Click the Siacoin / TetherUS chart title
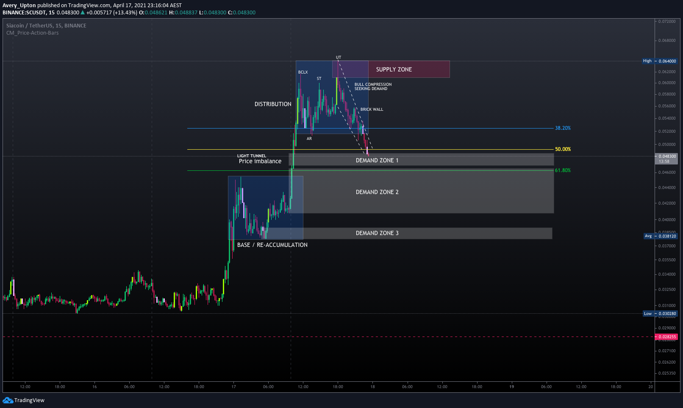 tap(46, 26)
